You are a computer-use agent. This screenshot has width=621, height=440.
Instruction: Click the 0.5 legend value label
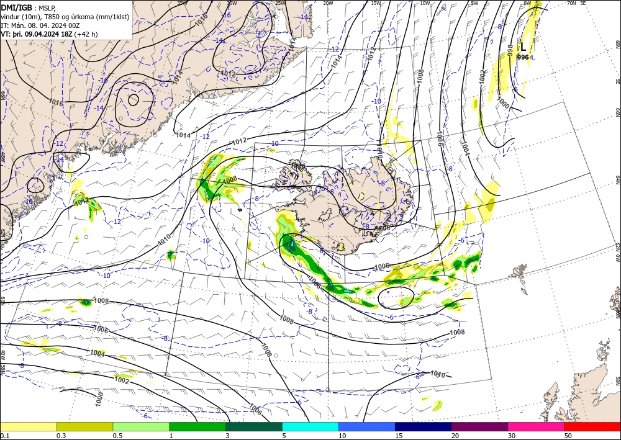point(117,436)
